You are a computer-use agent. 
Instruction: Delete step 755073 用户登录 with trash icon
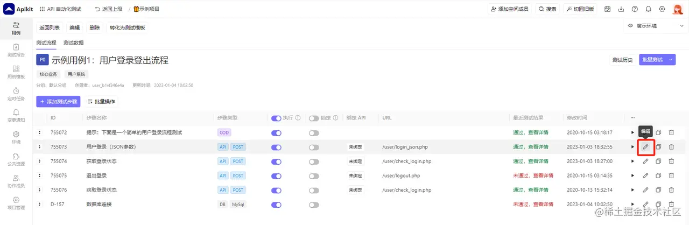pos(671,146)
